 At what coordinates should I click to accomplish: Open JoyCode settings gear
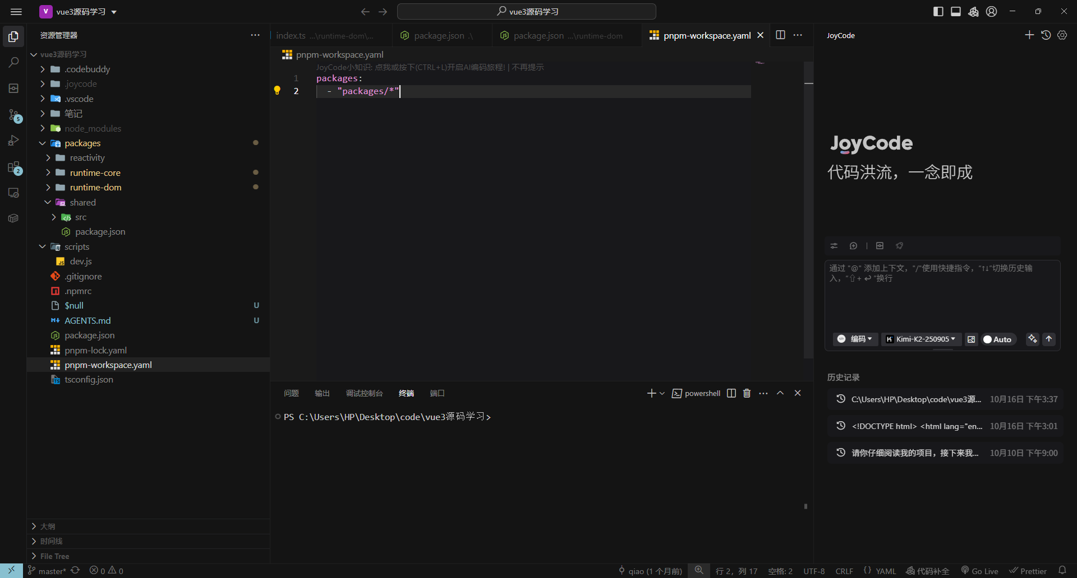coord(1062,35)
